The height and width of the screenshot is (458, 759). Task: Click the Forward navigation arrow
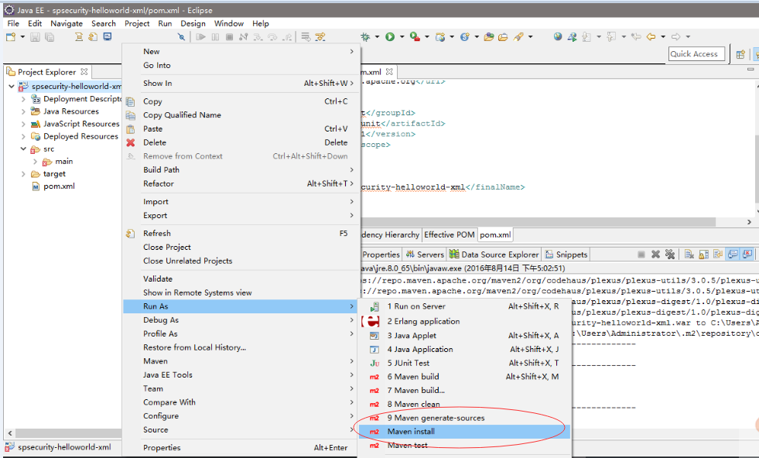pyautogui.click(x=675, y=37)
